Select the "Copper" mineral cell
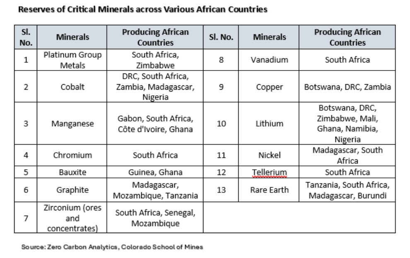Screen dimensions: 410x258 tap(270, 88)
